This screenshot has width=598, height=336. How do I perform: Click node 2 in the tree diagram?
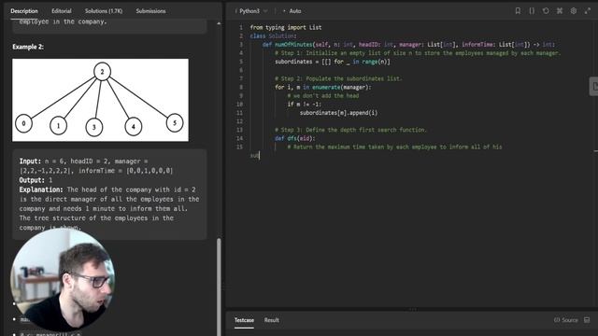102,72
